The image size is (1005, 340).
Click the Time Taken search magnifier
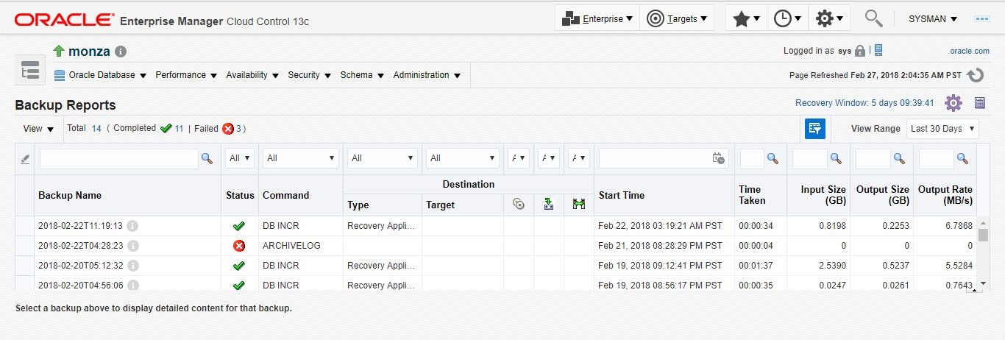click(x=773, y=158)
